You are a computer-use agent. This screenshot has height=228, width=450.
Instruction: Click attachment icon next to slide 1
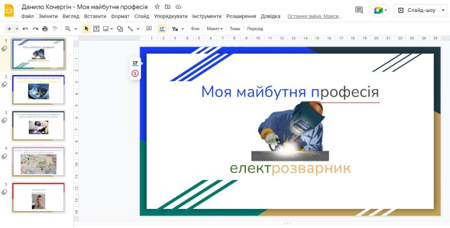4,48
